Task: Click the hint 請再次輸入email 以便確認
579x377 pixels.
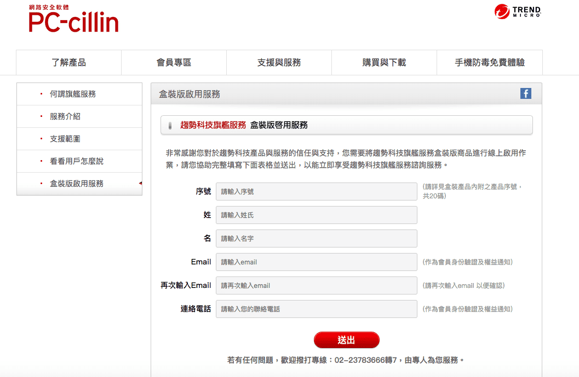Action: 463,286
